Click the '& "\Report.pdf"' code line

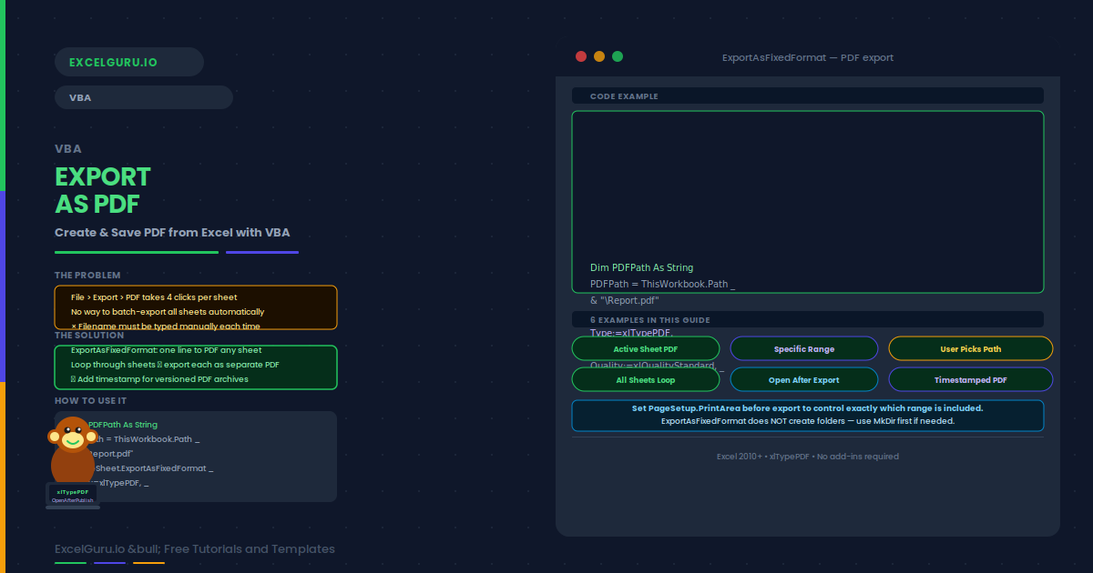click(x=624, y=301)
